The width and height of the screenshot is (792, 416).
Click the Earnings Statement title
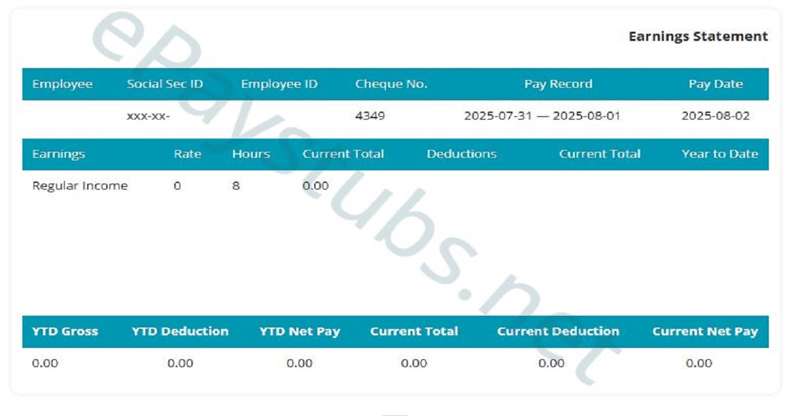pyautogui.click(x=698, y=36)
